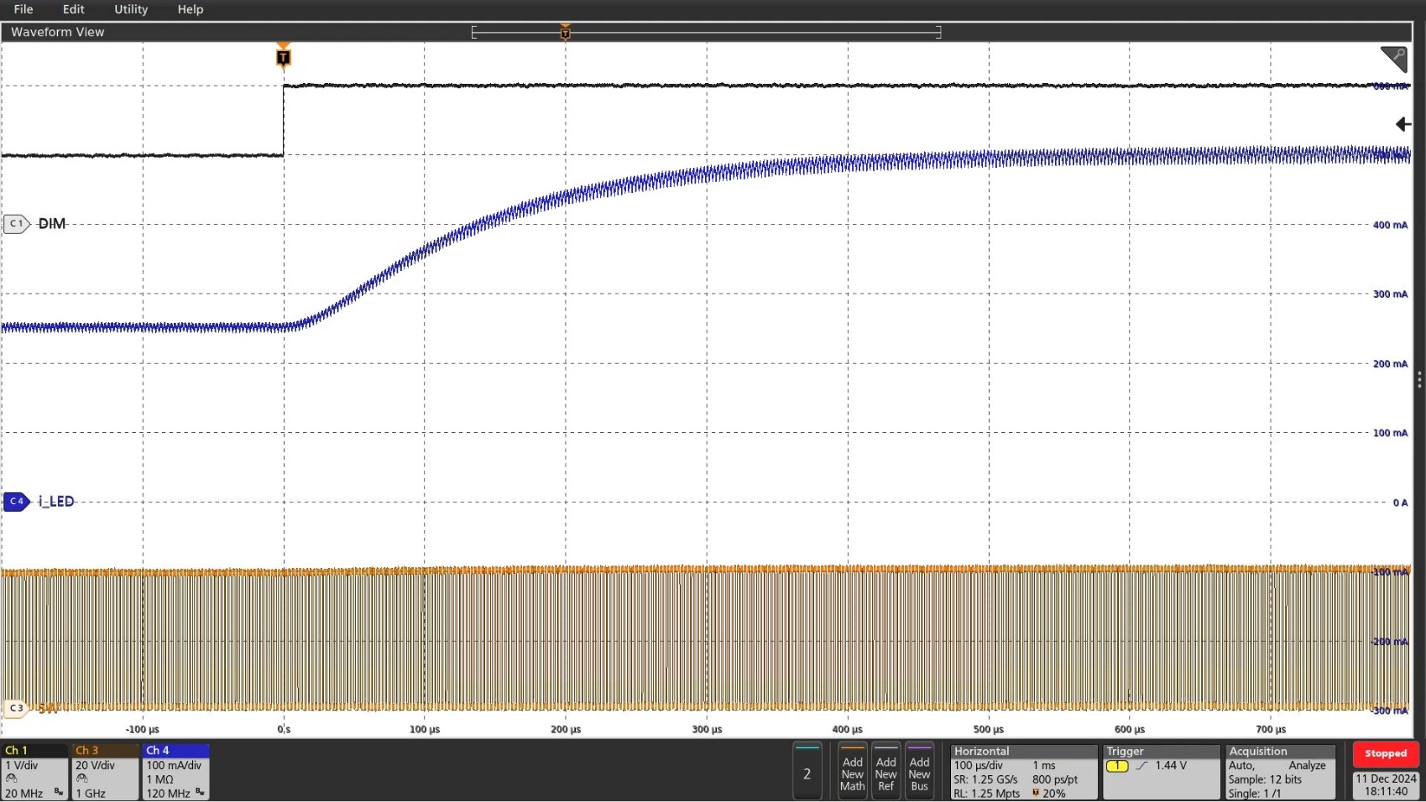Open the Utility menu

[x=131, y=9]
